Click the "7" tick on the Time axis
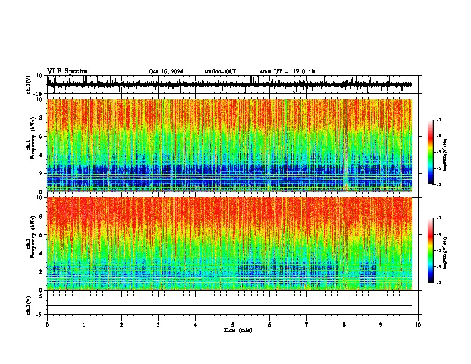Image resolution: width=471 pixels, height=364 pixels. [x=307, y=325]
